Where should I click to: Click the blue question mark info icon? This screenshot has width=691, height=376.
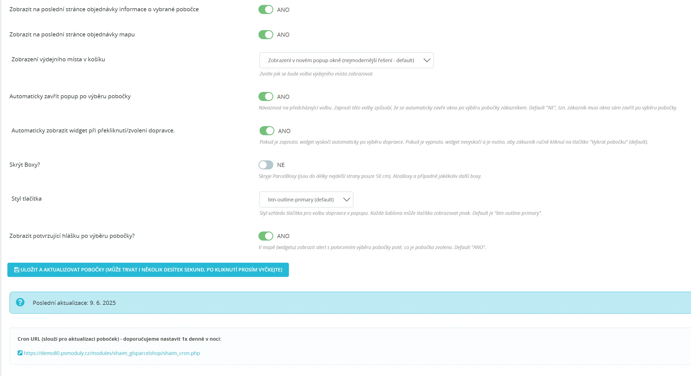(x=20, y=302)
